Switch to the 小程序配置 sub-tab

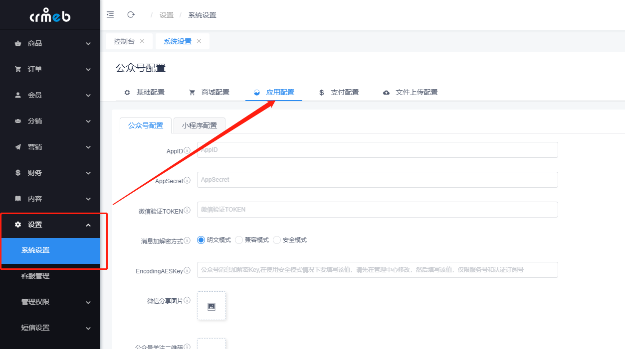pos(200,125)
